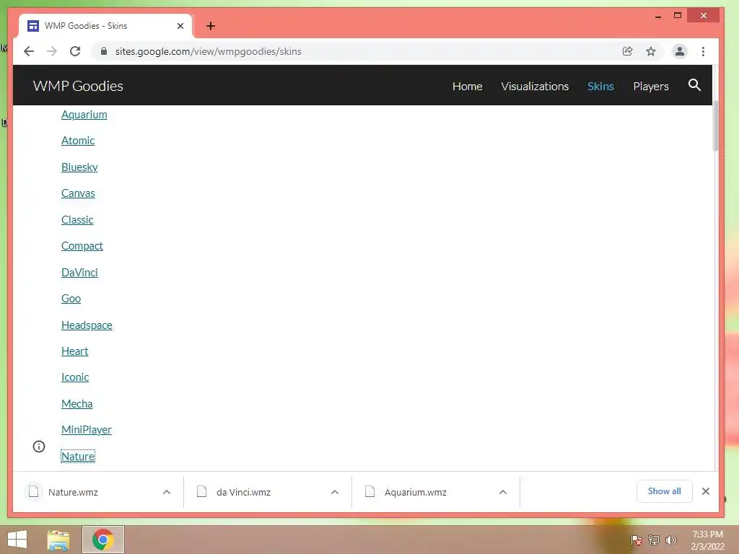Click the page vertical scrollbar thumb
The height and width of the screenshot is (554, 739).
click(x=715, y=126)
